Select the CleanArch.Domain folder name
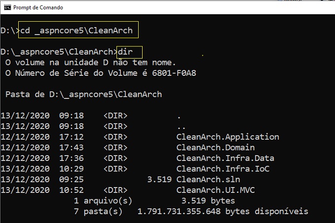Image resolution: width=335 pixels, height=223 pixels. pos(215,147)
